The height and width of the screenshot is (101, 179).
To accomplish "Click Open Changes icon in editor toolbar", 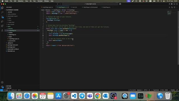I will pyautogui.click(x=172, y=7).
